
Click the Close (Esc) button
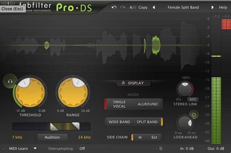click(x=12, y=9)
